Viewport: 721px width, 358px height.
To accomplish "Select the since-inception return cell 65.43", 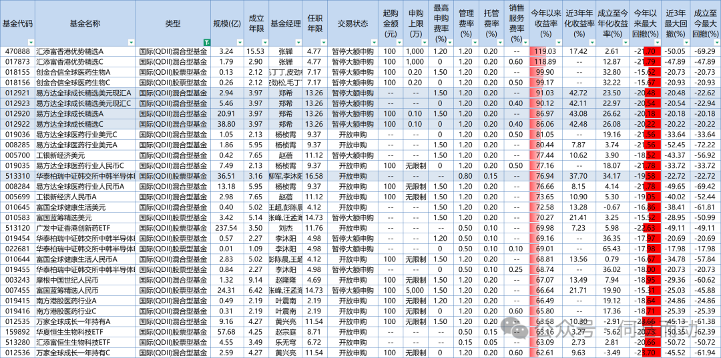I will click(x=612, y=250).
